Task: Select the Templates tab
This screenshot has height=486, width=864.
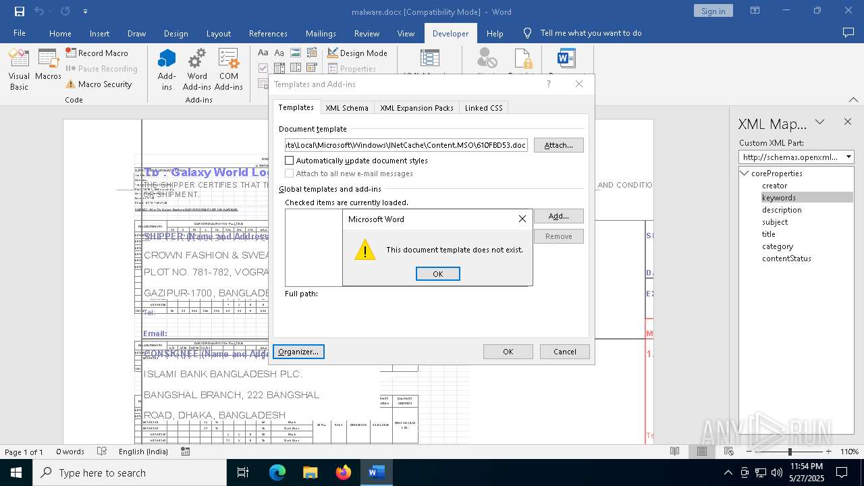Action: tap(296, 107)
